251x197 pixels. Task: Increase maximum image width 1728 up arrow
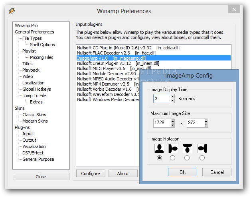(x=172, y=121)
